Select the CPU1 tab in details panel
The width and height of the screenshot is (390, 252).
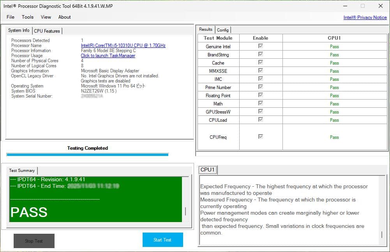point(207,170)
